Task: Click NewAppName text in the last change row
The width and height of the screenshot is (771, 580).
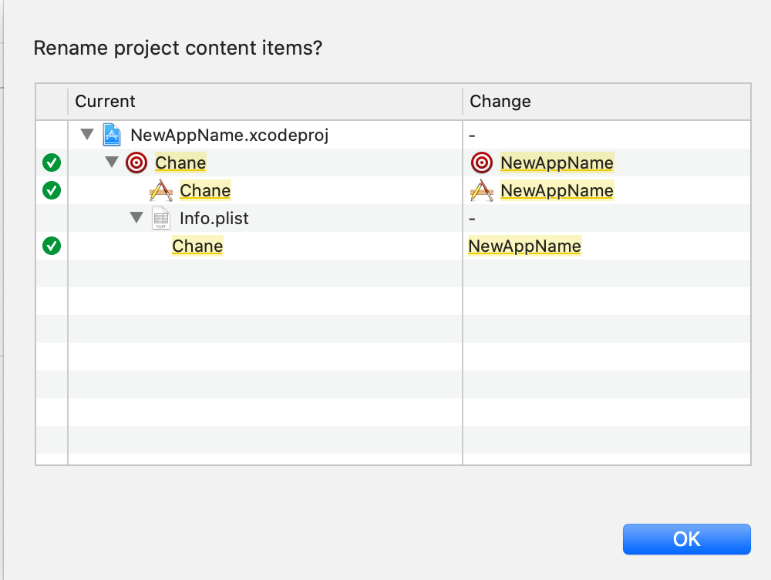Action: pyautogui.click(x=524, y=246)
